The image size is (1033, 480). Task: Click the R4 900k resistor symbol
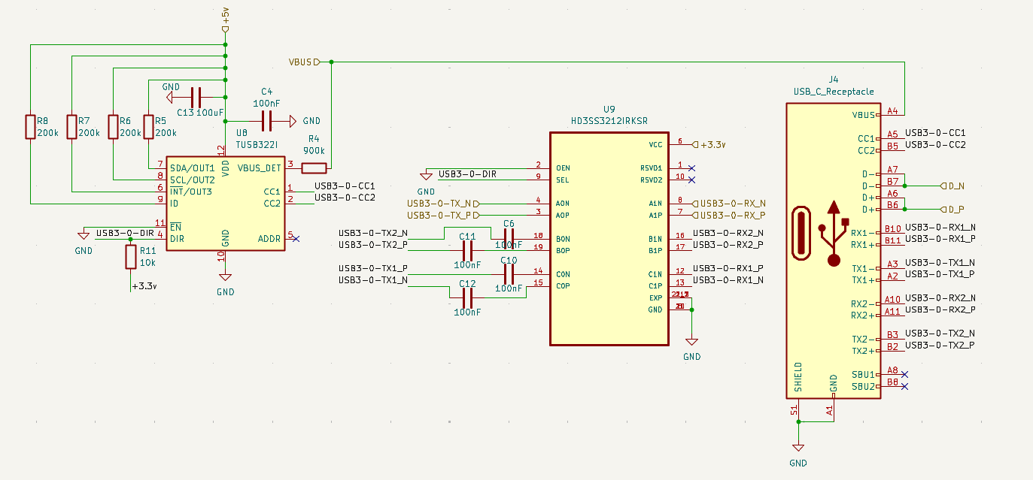(x=314, y=168)
